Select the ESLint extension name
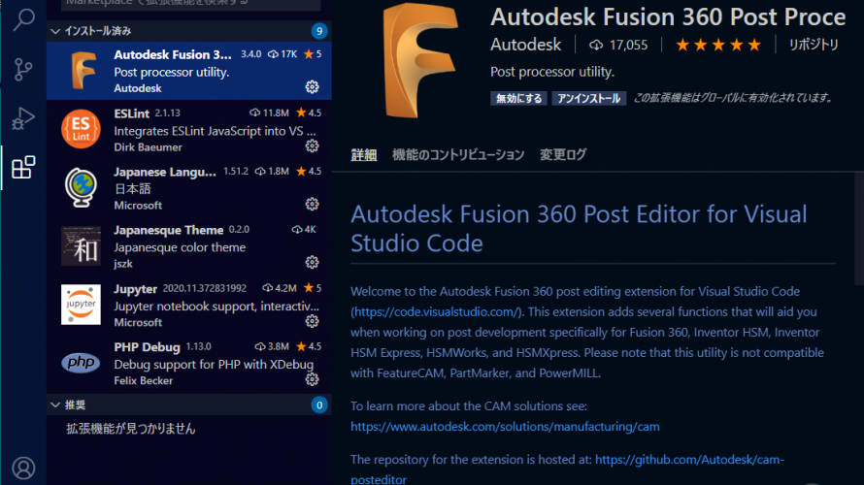Image resolution: width=864 pixels, height=485 pixels. (132, 113)
